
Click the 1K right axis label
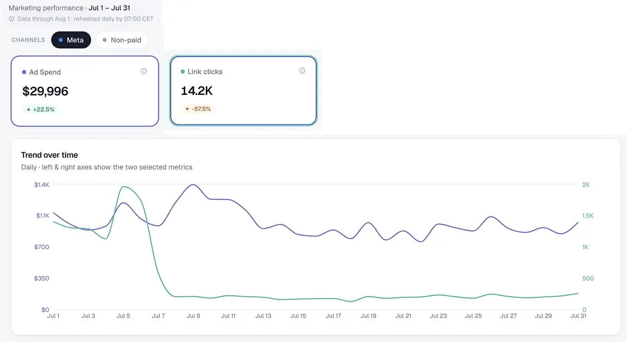point(586,247)
